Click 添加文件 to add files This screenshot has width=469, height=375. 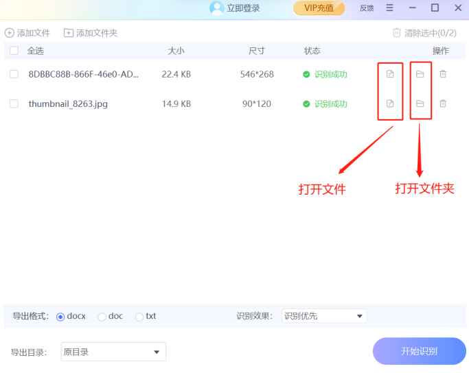[x=27, y=33]
